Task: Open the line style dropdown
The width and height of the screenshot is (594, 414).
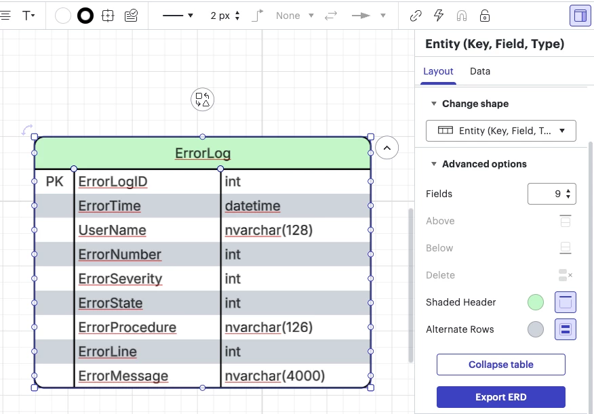Action: click(x=178, y=16)
